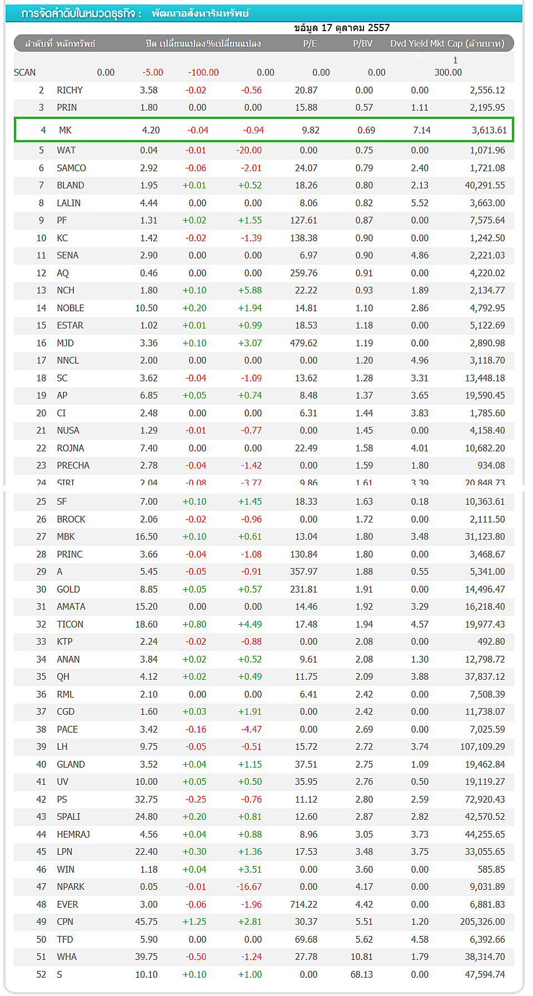Select the HEMRAJ stock symbol
The height and width of the screenshot is (996, 533).
click(73, 834)
